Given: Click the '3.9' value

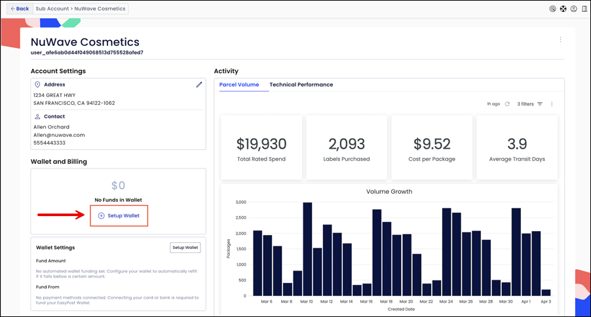Looking at the screenshot, I should coord(517,144).
